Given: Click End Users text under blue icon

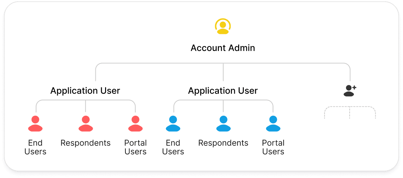Looking at the screenshot, I should tap(173, 147).
